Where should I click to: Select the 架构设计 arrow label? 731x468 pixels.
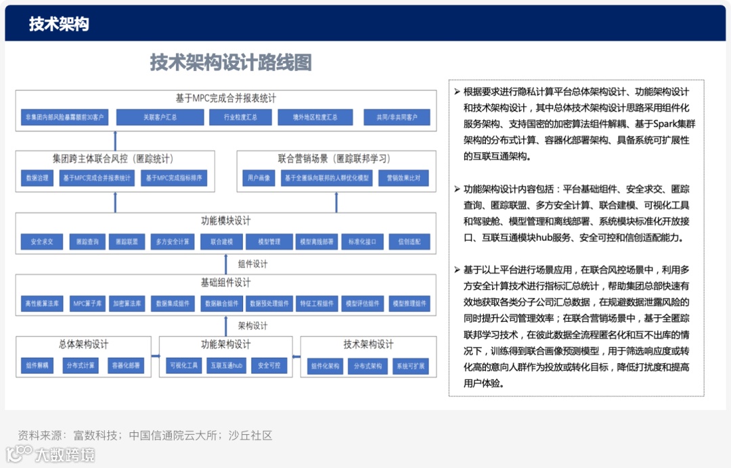252,325
